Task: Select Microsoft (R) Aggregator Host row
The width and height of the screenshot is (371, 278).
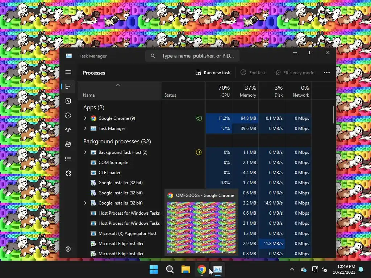Action: (128, 233)
